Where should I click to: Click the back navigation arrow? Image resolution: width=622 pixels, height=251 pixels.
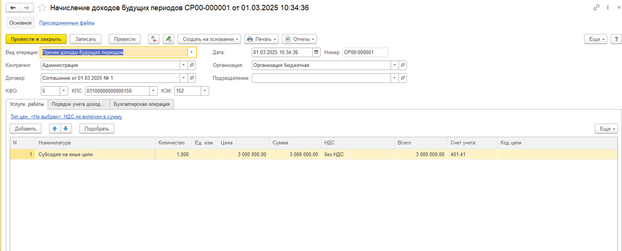click(13, 8)
